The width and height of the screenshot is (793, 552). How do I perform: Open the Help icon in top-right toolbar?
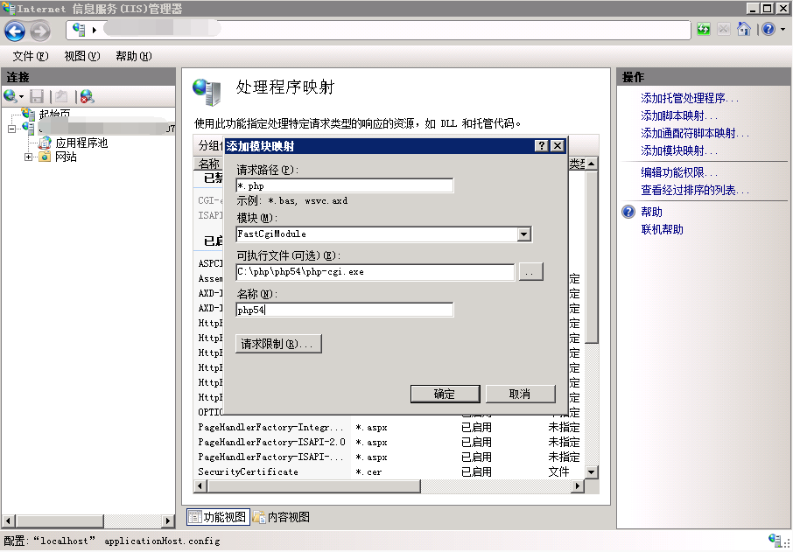tap(768, 30)
